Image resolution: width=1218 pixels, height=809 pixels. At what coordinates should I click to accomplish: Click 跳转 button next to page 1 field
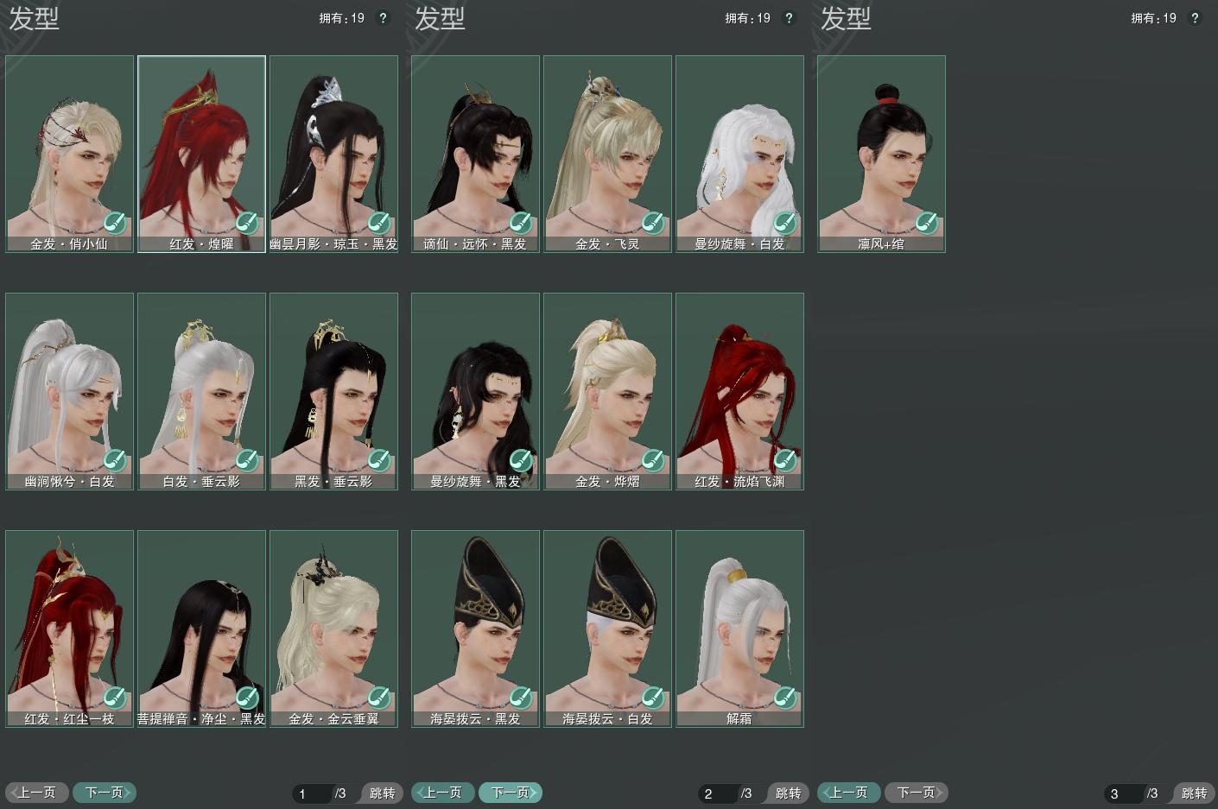point(381,793)
